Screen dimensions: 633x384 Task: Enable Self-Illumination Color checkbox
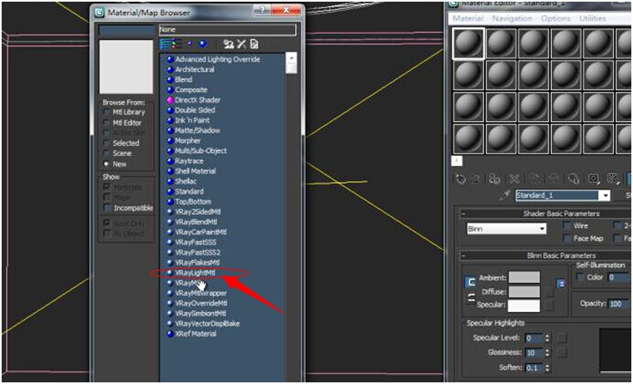pos(580,277)
